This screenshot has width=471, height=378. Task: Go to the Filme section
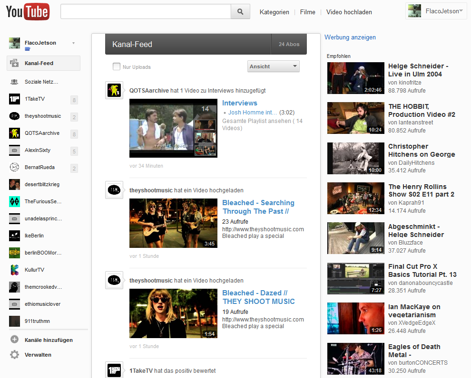point(307,12)
